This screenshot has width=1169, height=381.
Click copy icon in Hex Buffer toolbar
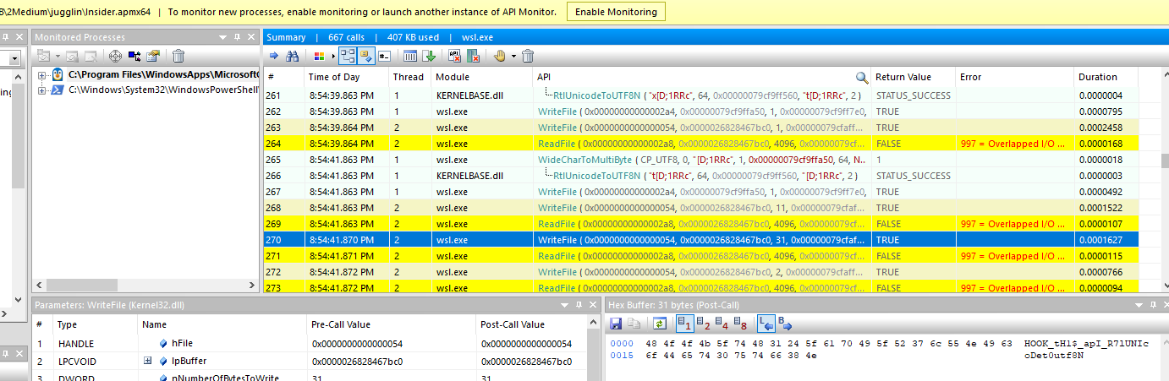point(633,323)
